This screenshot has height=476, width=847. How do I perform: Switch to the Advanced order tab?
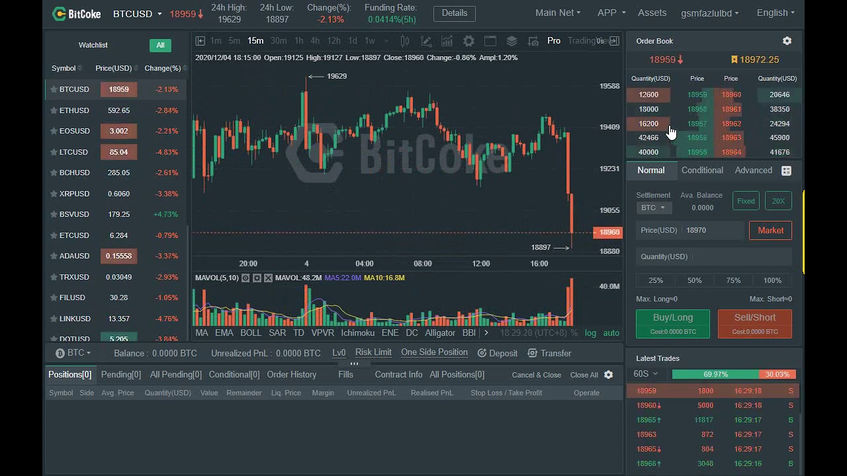tap(753, 171)
